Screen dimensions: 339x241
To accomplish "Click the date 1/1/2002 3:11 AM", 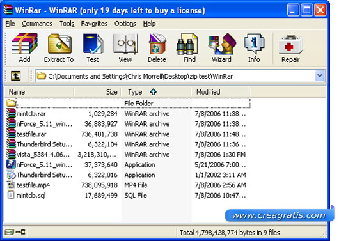I will click(x=220, y=175).
